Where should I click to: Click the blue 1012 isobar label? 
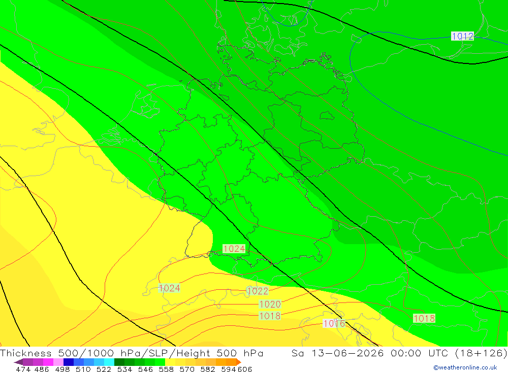click(462, 36)
